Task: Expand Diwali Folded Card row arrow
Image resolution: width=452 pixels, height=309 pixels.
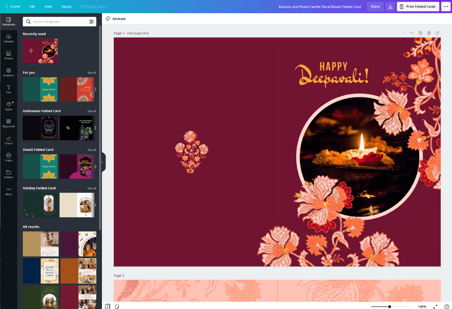Action: (95, 166)
